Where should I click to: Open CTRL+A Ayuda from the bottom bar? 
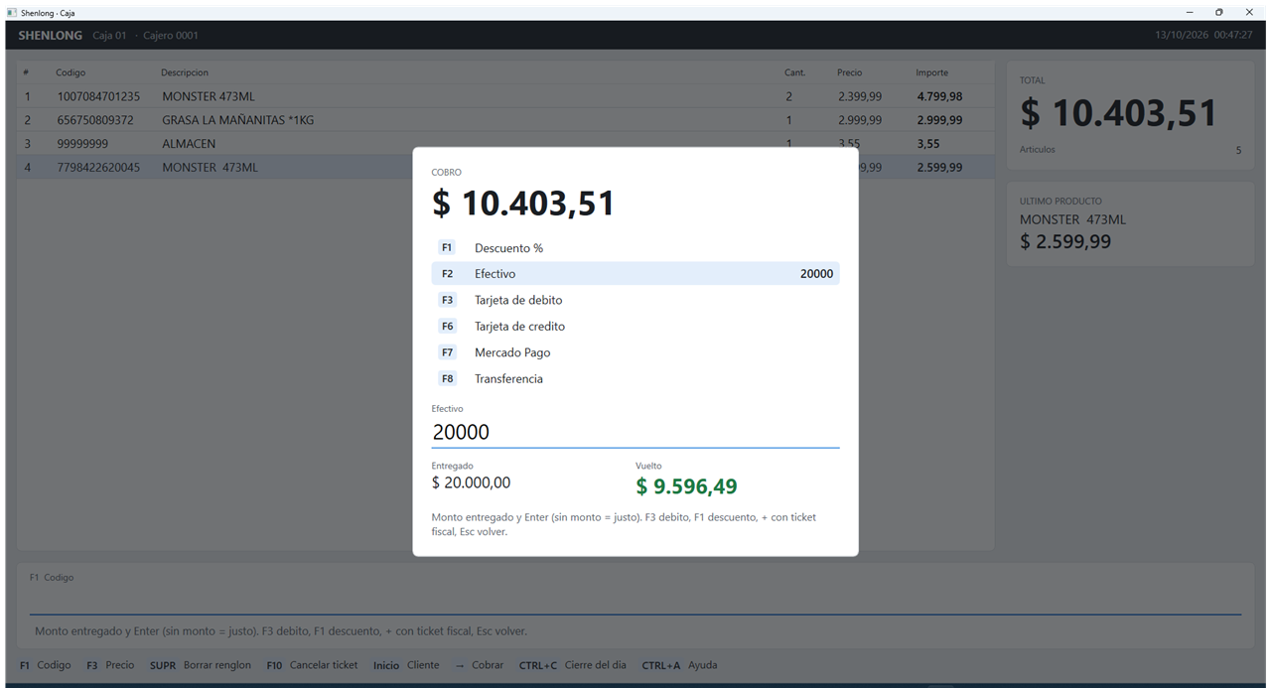click(x=679, y=665)
